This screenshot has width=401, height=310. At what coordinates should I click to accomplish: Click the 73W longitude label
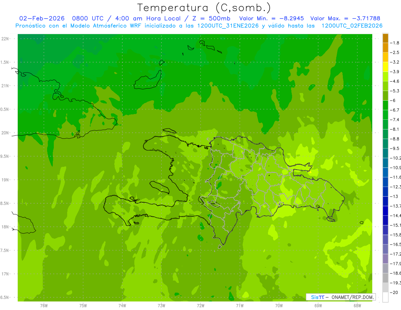tap(161, 305)
